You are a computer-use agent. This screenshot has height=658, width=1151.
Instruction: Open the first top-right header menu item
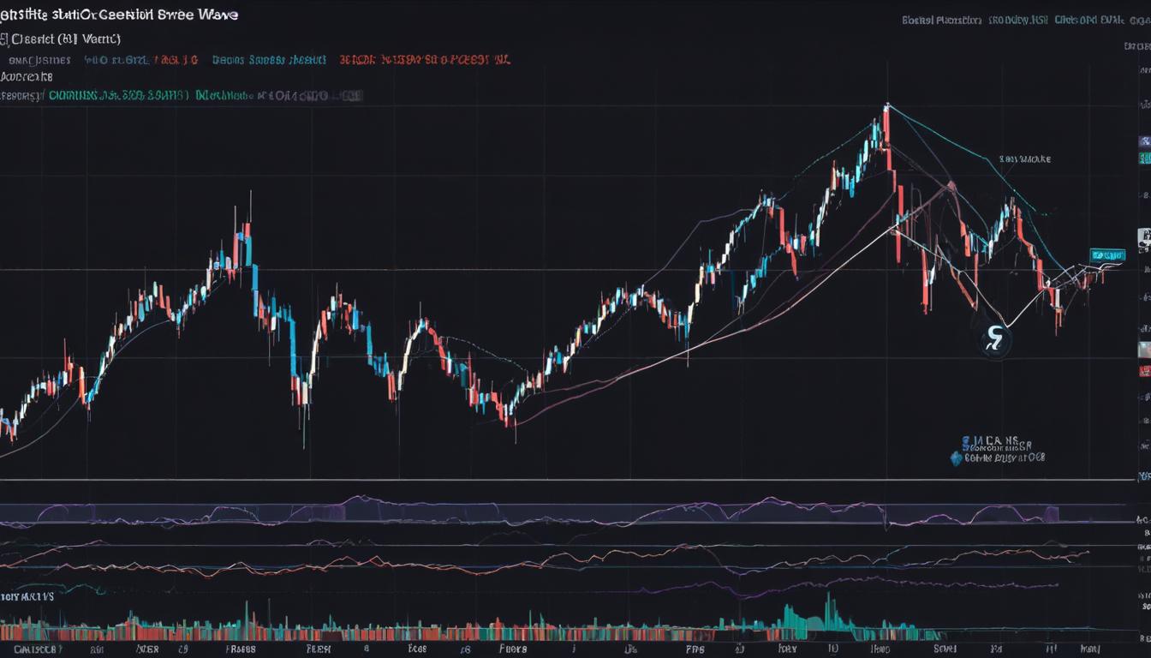point(941,19)
